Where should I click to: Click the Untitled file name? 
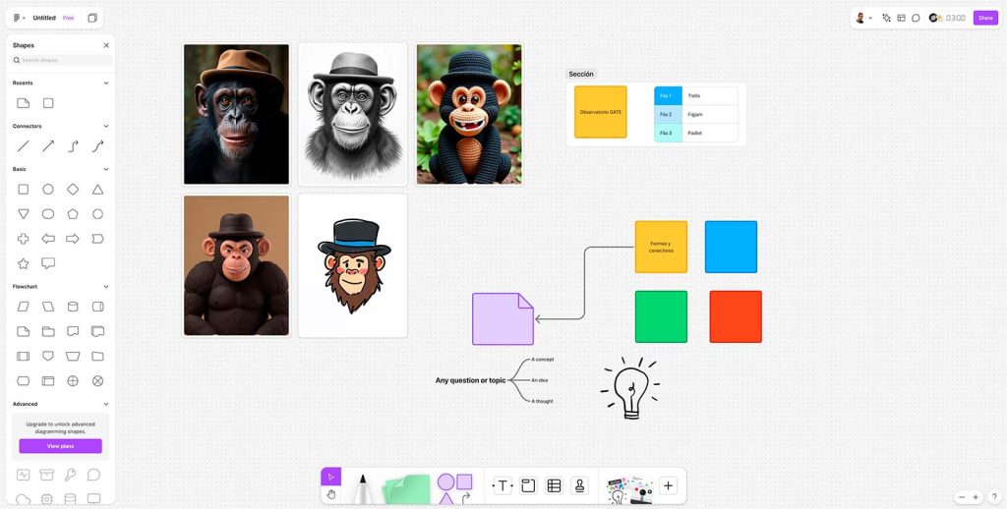click(x=44, y=18)
